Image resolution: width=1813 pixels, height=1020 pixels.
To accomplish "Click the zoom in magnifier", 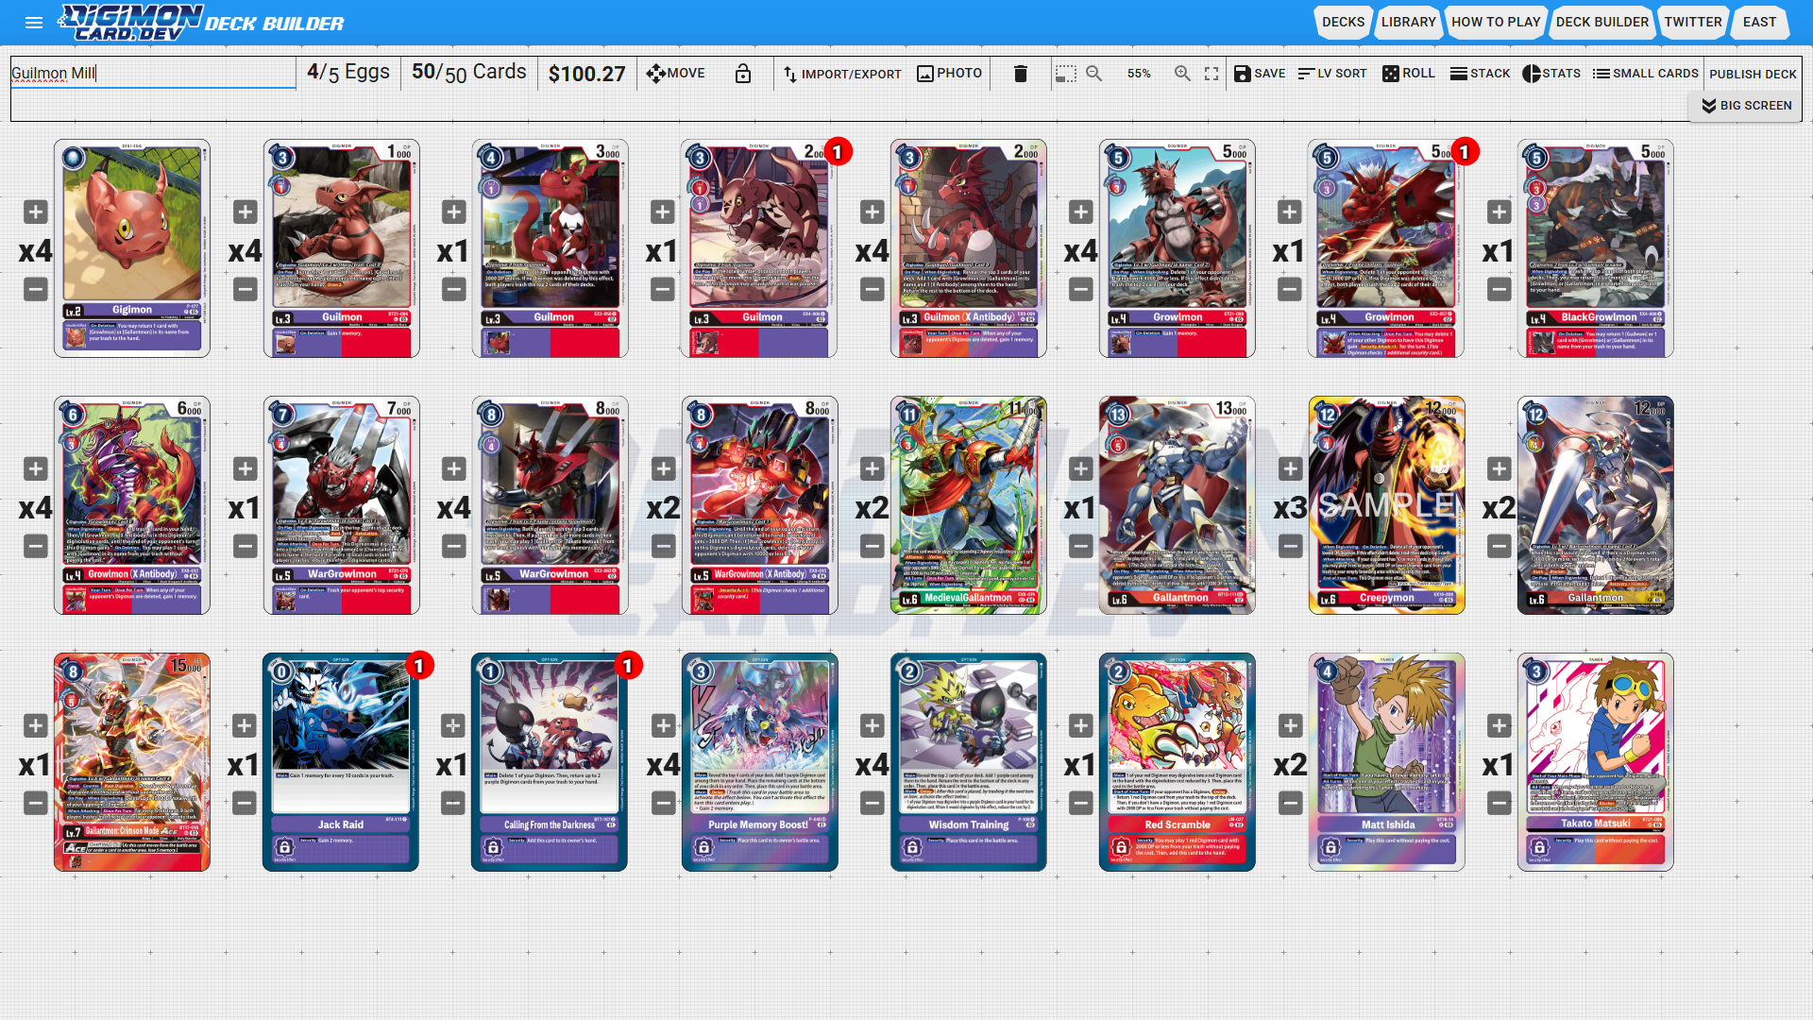I will pos(1182,74).
